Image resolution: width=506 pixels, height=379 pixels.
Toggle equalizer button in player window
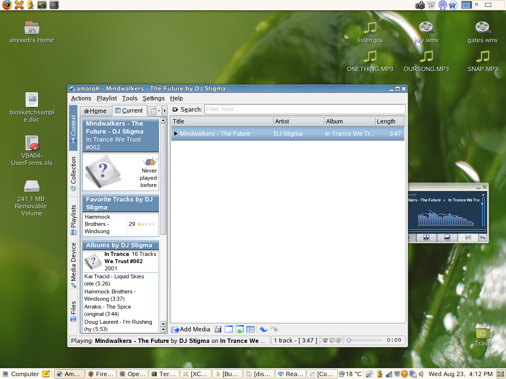click(x=483, y=238)
